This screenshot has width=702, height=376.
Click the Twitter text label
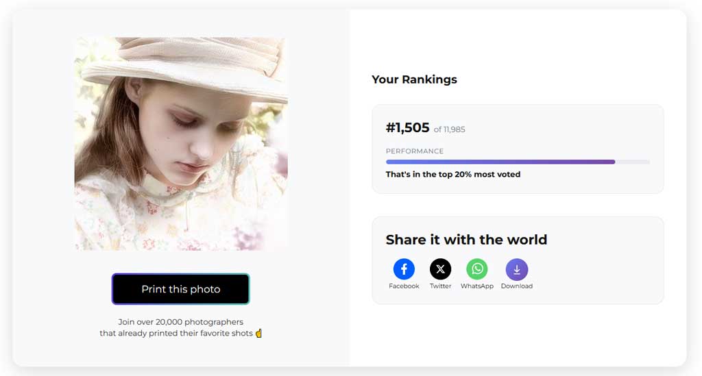click(x=440, y=286)
